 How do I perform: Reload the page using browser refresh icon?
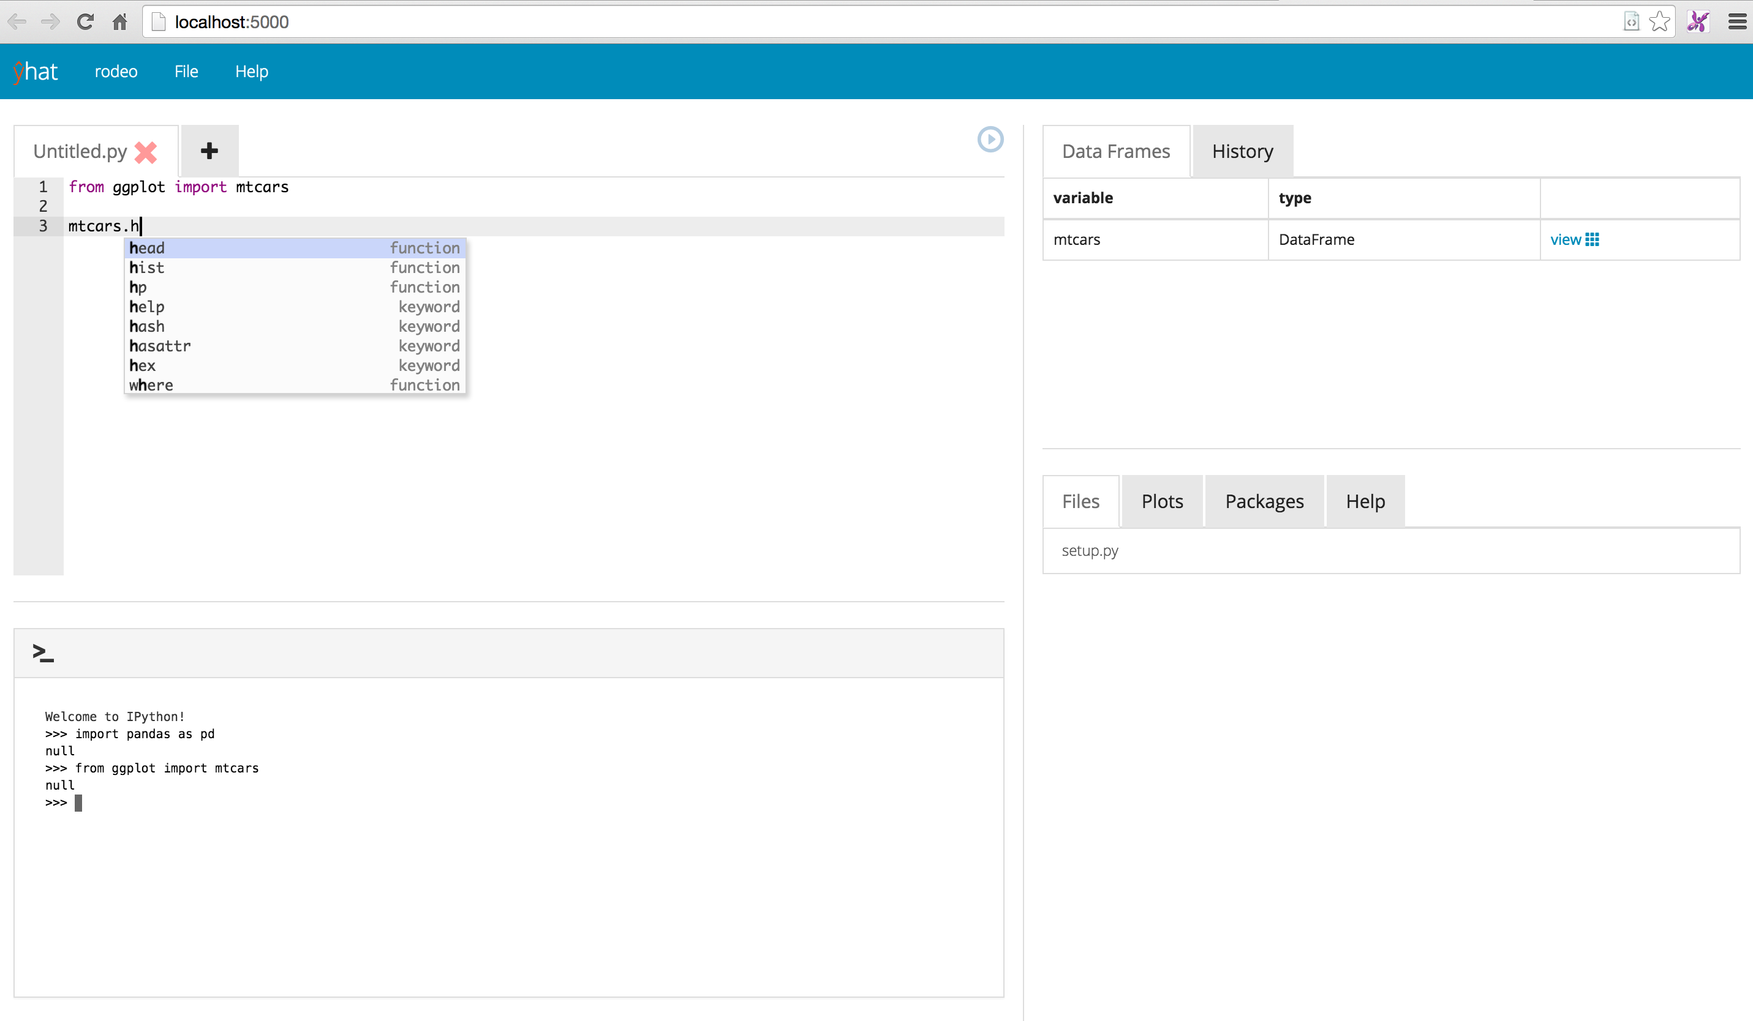(x=86, y=22)
